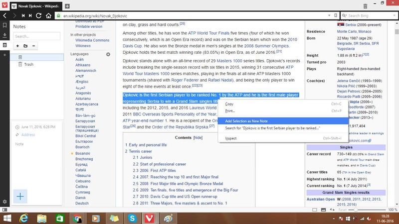Open the search engine dropdown
This screenshot has height=224, width=399.
coord(345,15)
